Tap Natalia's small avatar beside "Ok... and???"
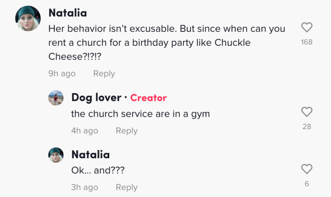The image size is (331, 197). coord(56,155)
